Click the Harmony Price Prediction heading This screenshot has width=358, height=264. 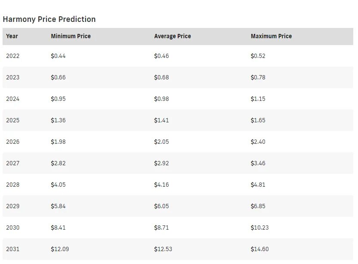click(49, 19)
